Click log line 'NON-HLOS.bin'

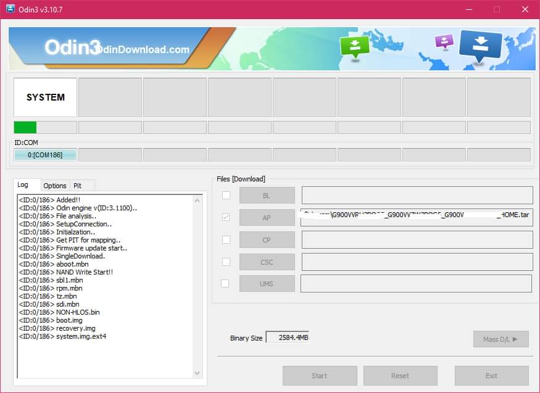pos(59,312)
